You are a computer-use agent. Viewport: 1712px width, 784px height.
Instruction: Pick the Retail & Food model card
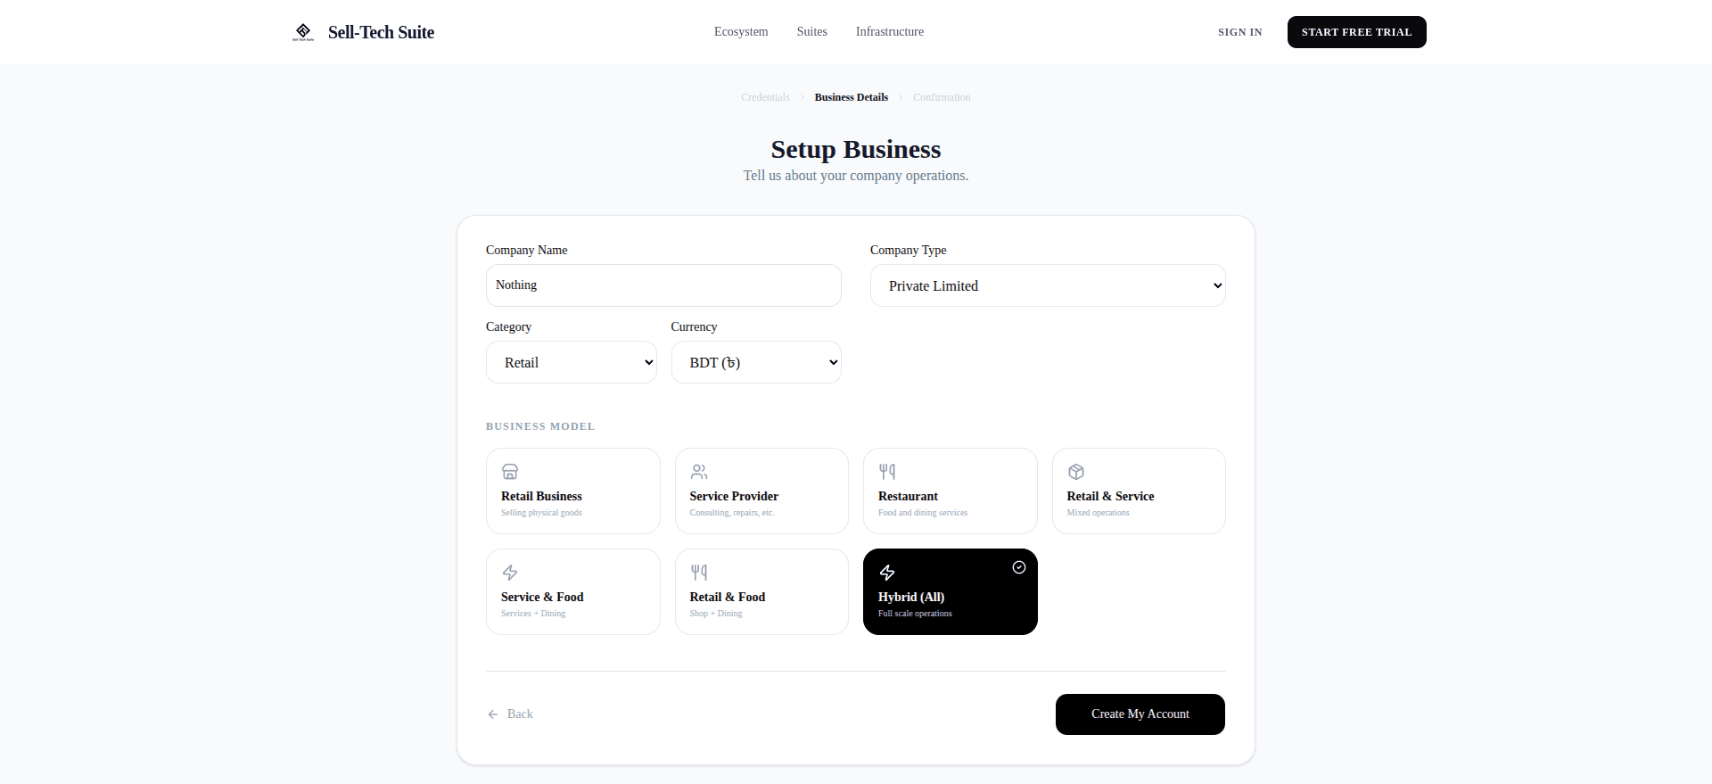tap(761, 591)
